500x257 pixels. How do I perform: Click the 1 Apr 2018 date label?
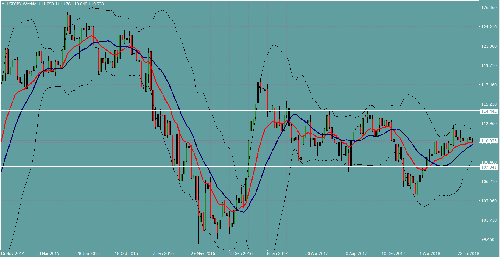(x=430, y=253)
